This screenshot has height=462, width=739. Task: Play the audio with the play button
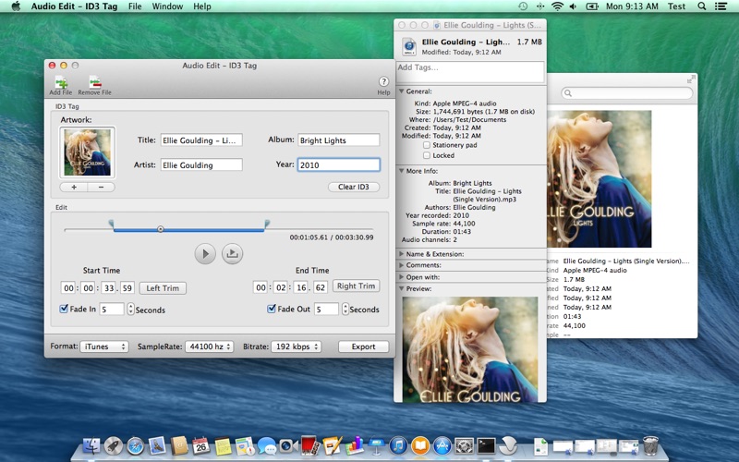[x=205, y=253]
